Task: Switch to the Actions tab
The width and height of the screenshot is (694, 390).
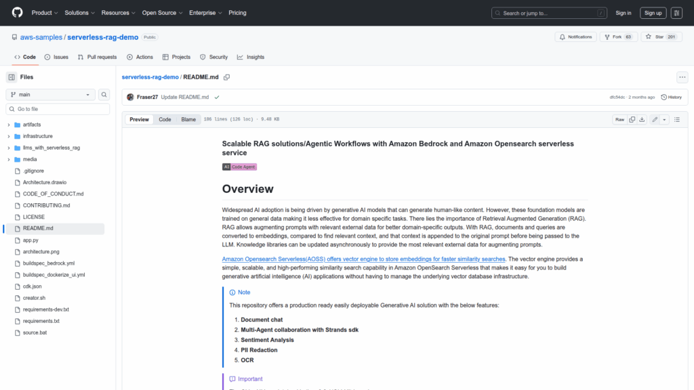Action: point(140,57)
